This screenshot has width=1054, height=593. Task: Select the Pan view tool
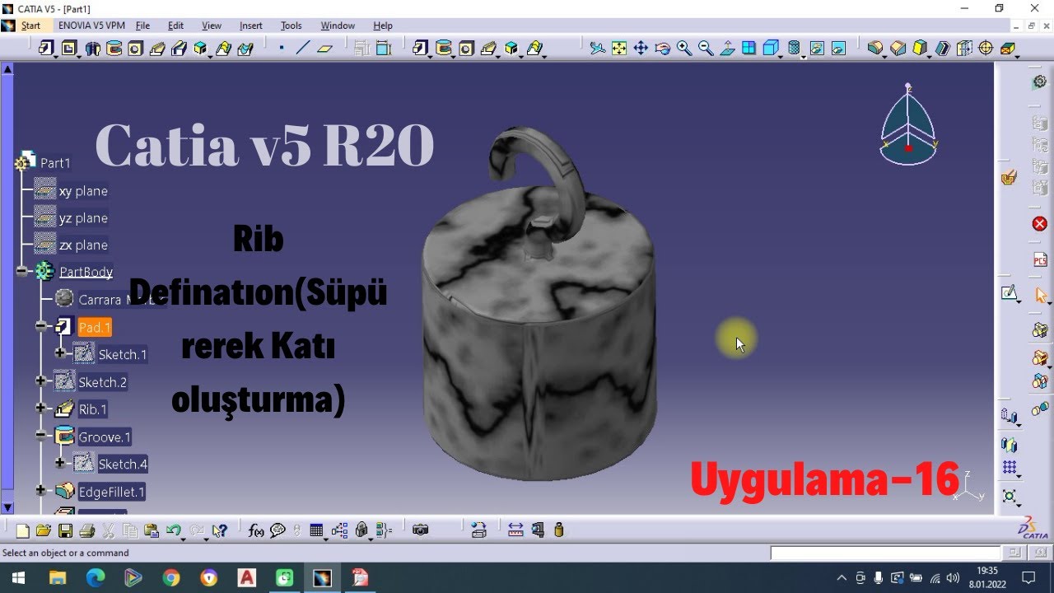(641, 49)
